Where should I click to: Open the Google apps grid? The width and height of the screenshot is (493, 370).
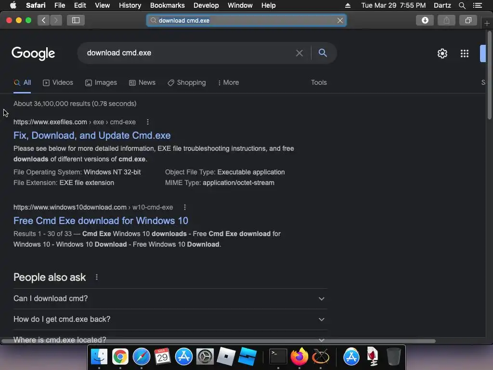465,53
